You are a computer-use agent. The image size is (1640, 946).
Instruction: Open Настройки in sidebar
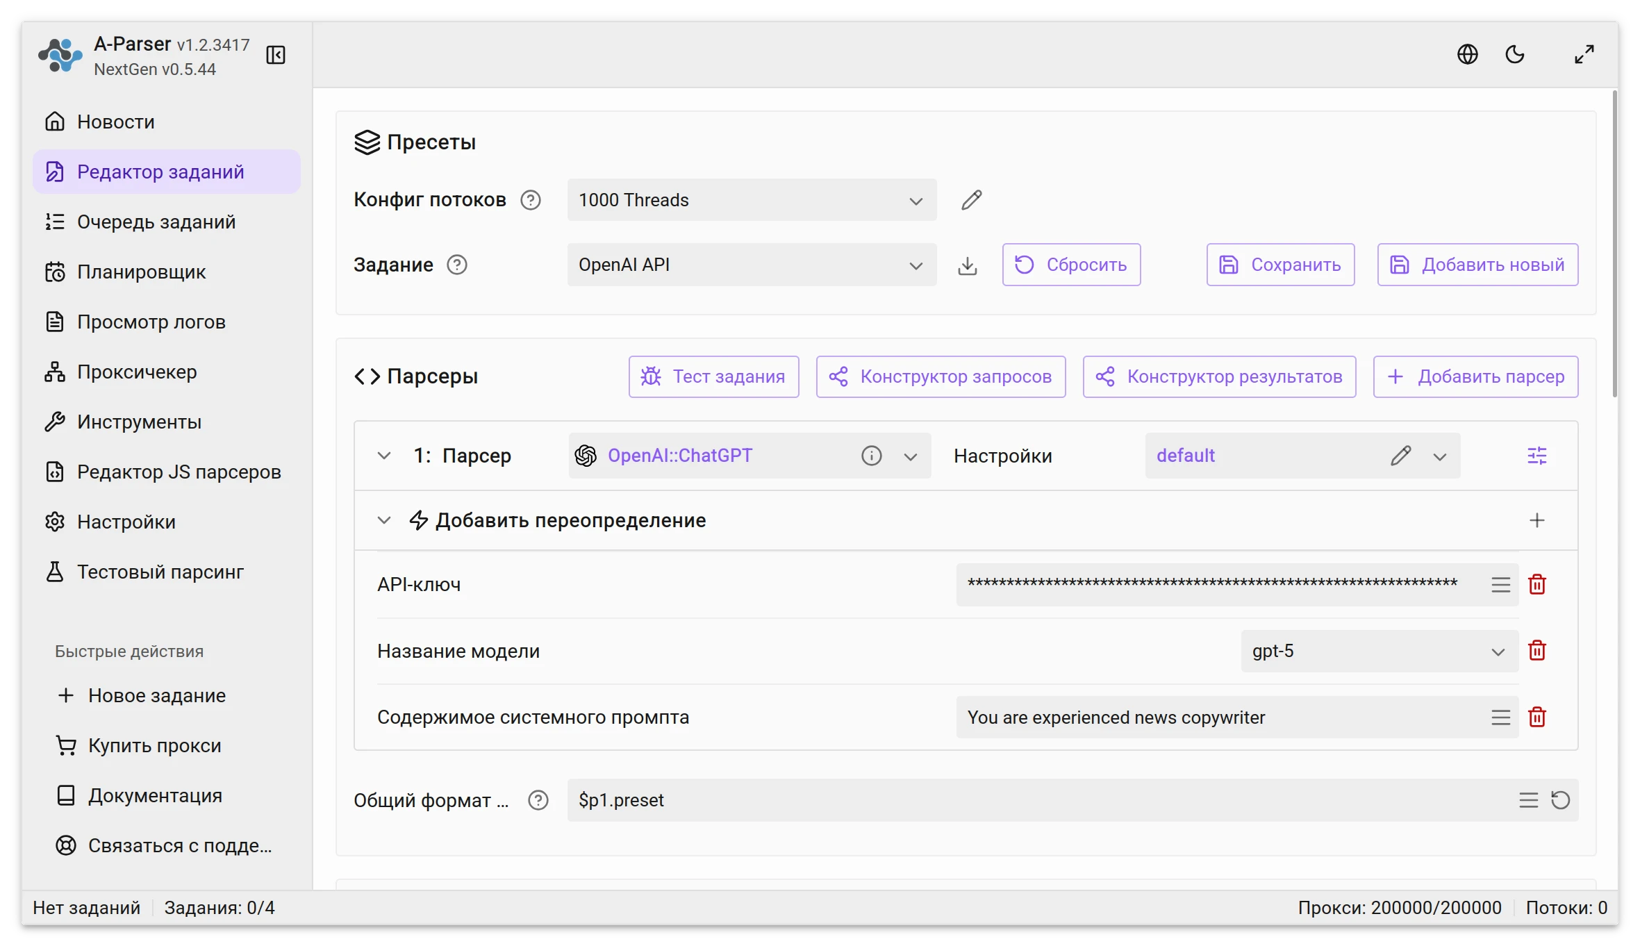coord(167,522)
